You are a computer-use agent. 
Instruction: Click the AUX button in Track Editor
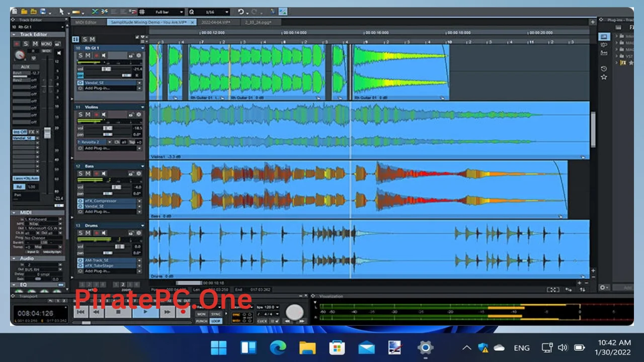(x=26, y=67)
